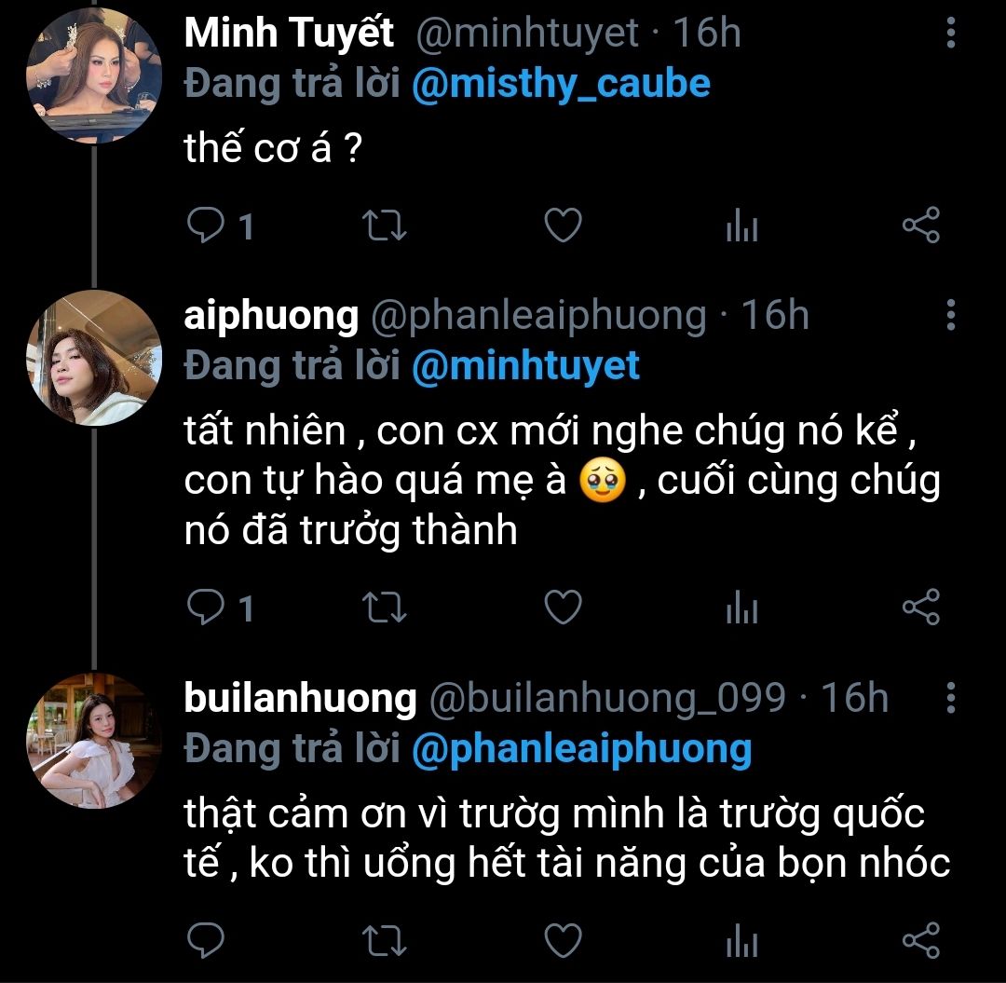Retweet Minh Tuyết's tweet

tap(384, 226)
